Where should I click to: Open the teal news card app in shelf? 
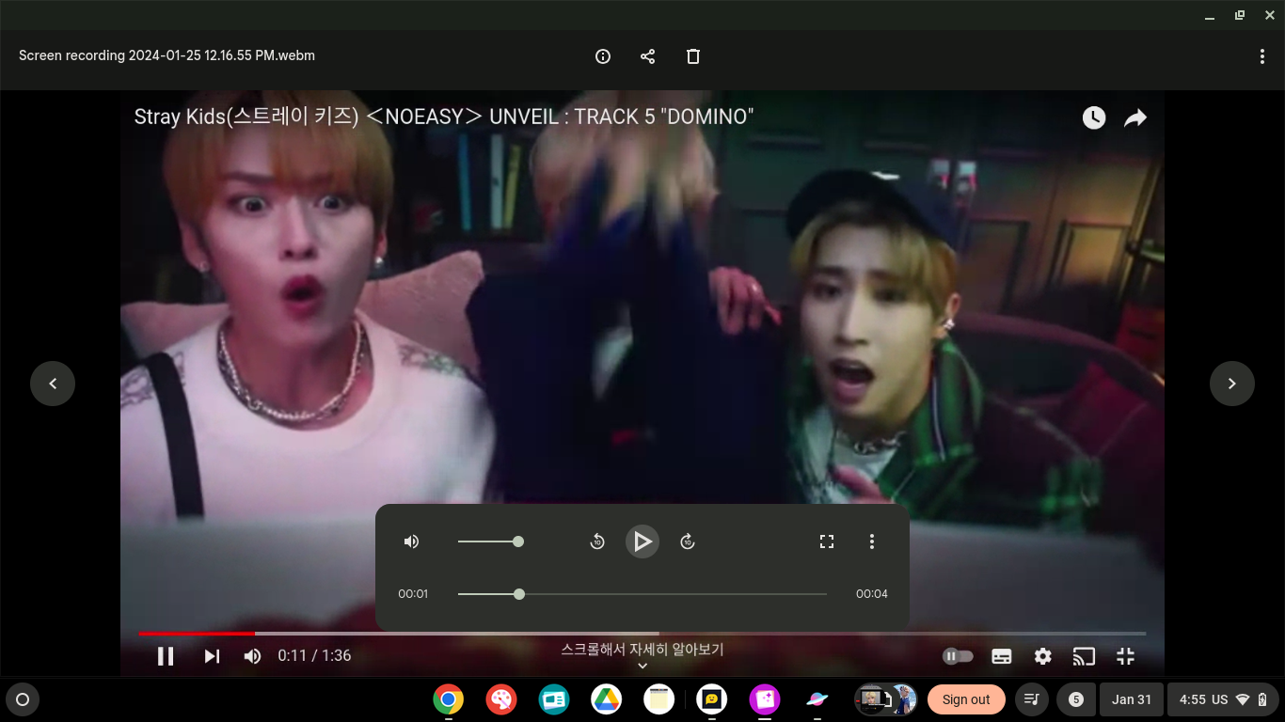click(x=554, y=699)
